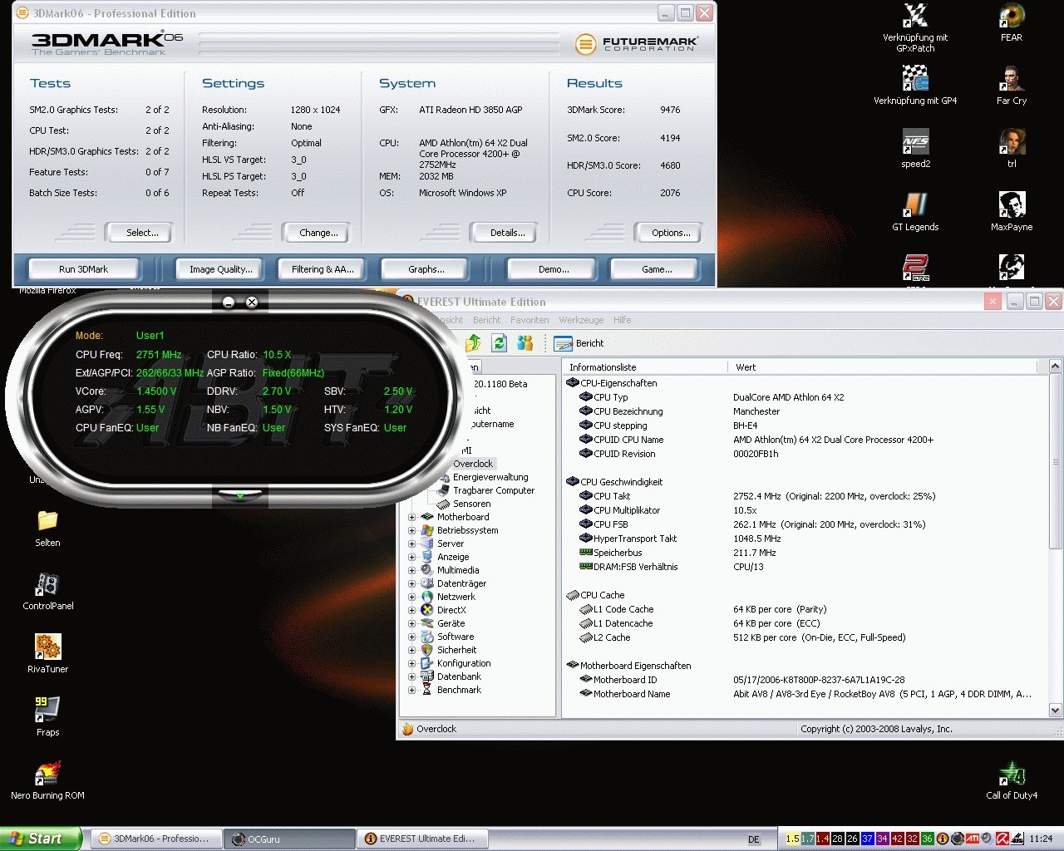The width and height of the screenshot is (1064, 851).
Task: Expand the Datenträger tree node
Action: tap(411, 583)
